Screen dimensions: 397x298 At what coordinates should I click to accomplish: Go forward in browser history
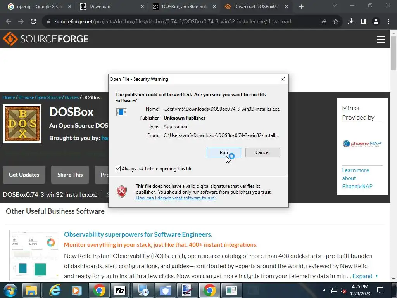21,22
